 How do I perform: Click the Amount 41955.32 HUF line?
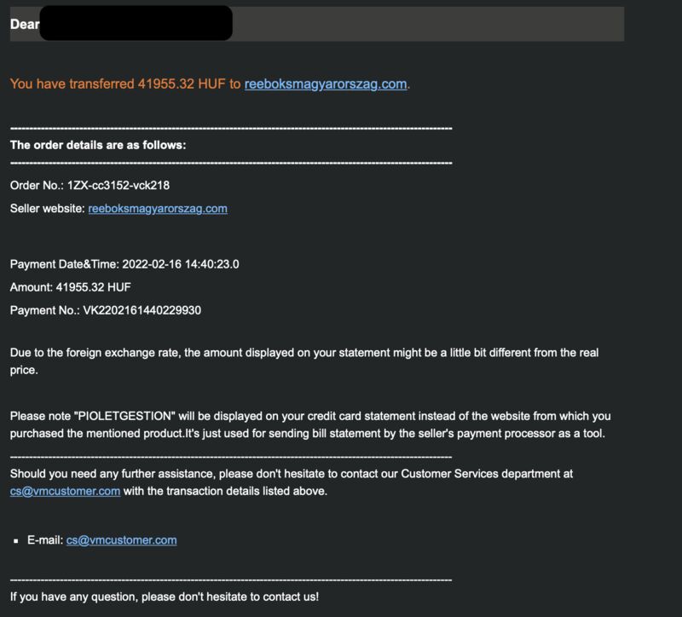pos(71,287)
